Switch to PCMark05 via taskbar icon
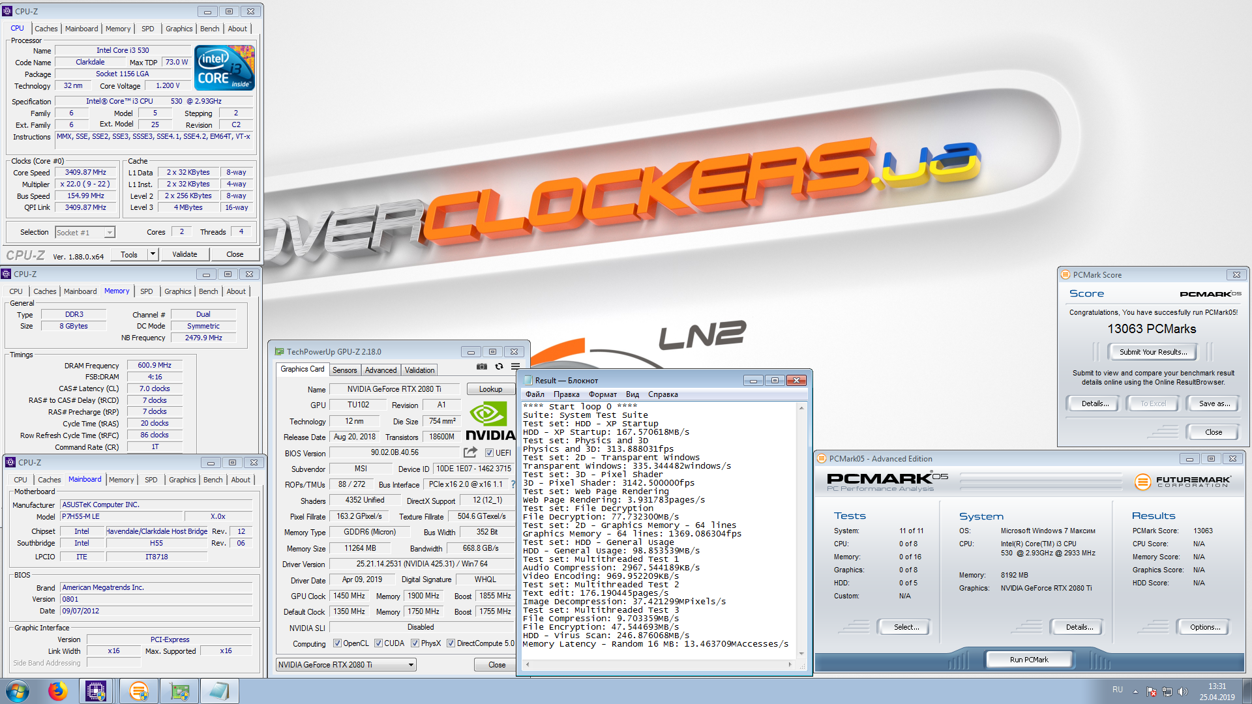 pyautogui.click(x=138, y=691)
